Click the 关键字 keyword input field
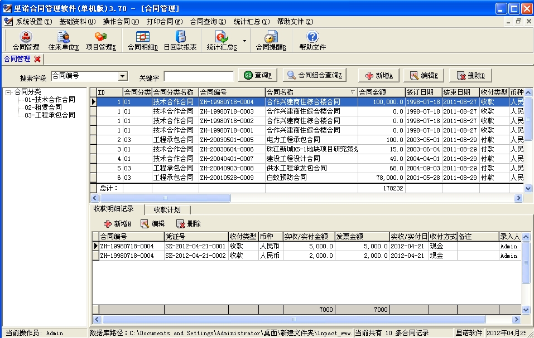This screenshot has height=338, width=534. click(198, 76)
